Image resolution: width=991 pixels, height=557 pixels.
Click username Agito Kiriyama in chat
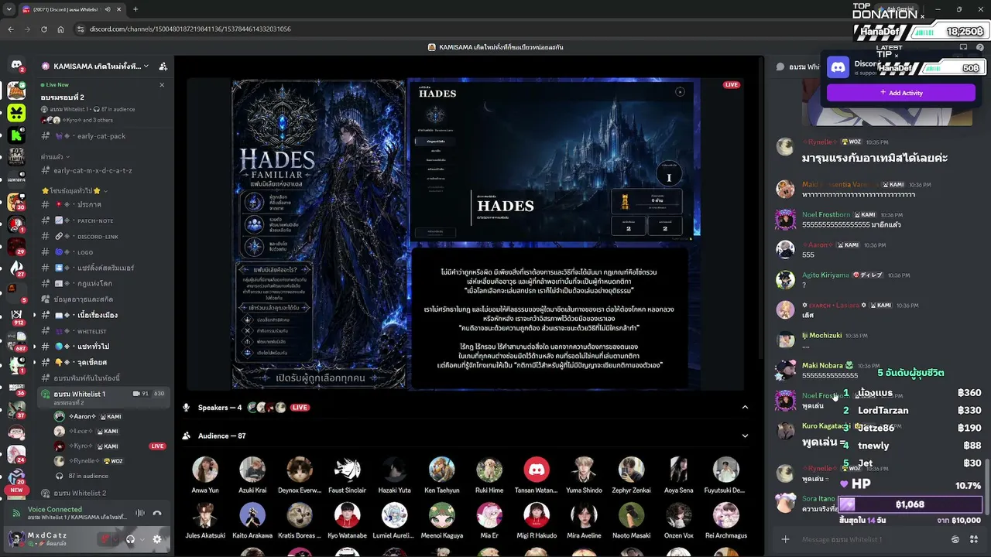pos(825,275)
